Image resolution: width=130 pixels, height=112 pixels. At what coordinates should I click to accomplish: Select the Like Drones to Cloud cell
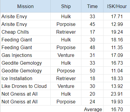point(25,86)
